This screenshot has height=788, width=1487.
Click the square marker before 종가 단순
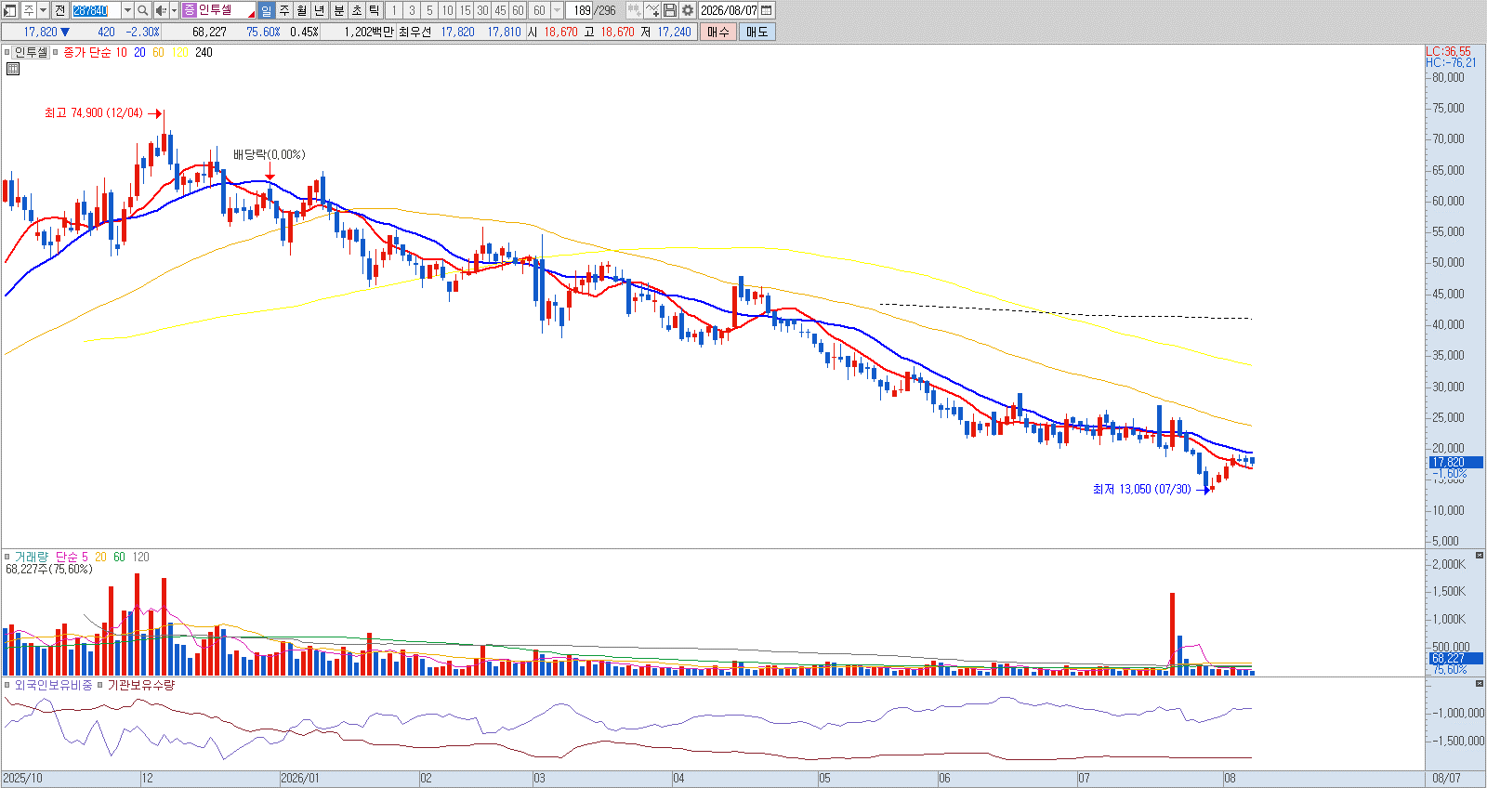(x=56, y=53)
